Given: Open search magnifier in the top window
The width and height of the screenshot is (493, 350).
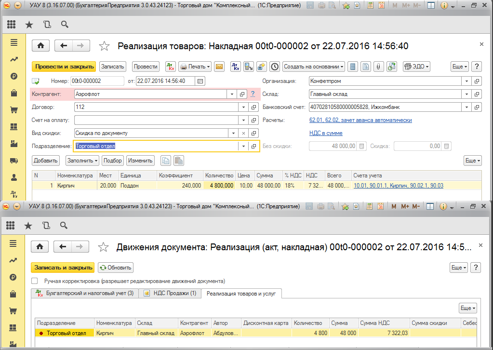Looking at the screenshot, I should click(x=65, y=25).
